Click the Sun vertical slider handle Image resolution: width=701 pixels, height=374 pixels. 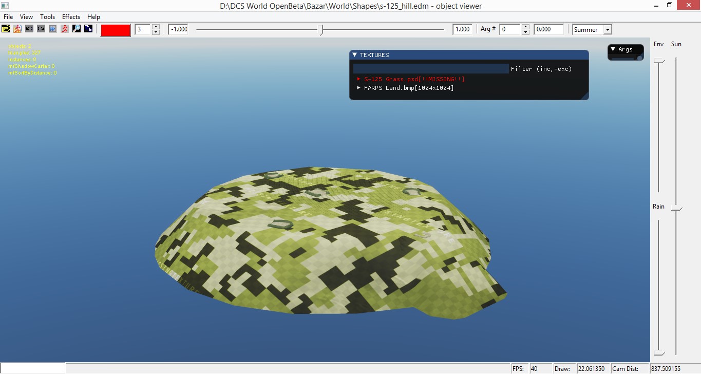676,209
